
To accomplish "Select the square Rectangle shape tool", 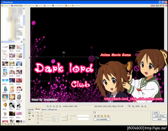I will click(38, 116).
